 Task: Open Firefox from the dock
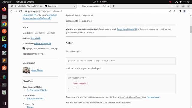[4, 9]
